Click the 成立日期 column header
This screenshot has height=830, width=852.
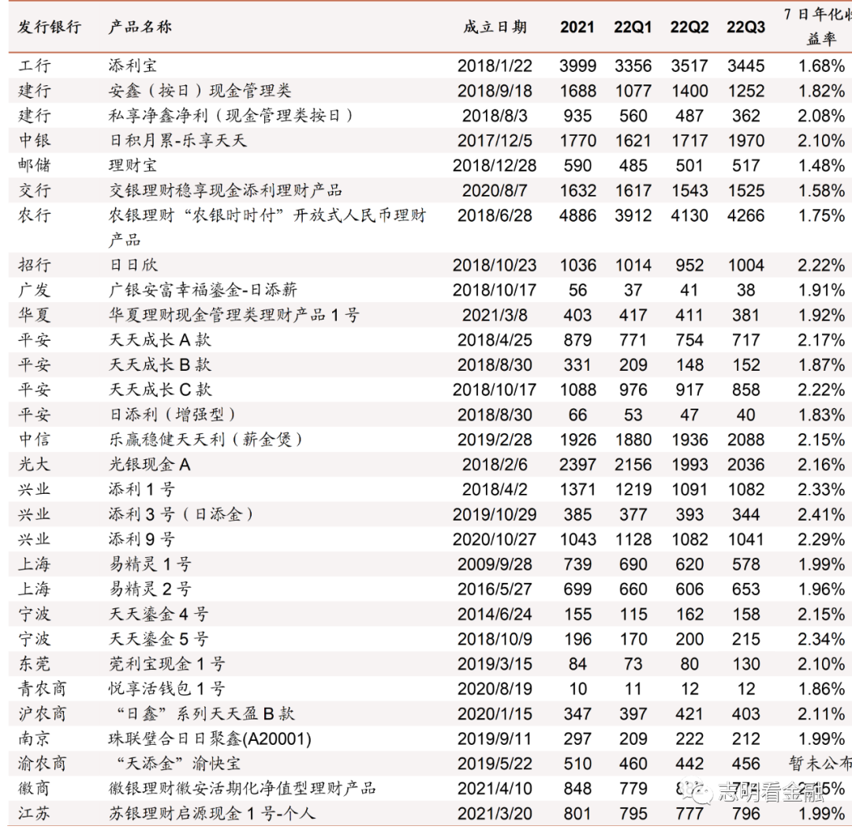pos(495,27)
